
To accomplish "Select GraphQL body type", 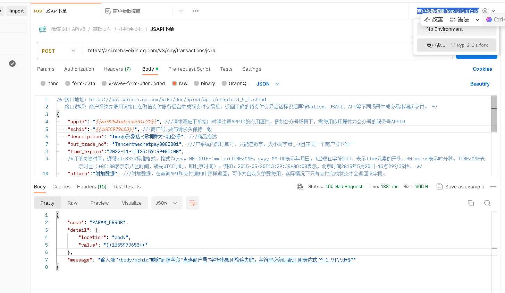I will [x=235, y=83].
